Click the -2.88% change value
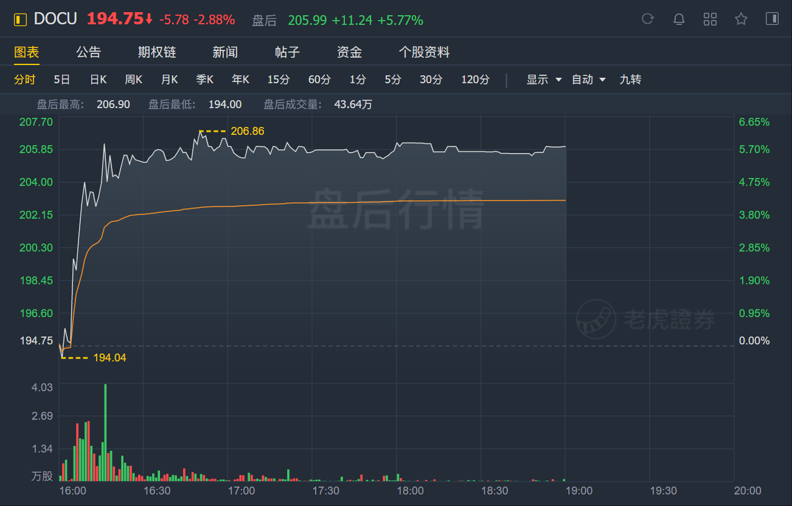 (x=214, y=20)
